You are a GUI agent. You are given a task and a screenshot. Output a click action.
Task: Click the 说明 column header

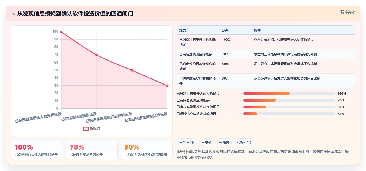point(257,30)
